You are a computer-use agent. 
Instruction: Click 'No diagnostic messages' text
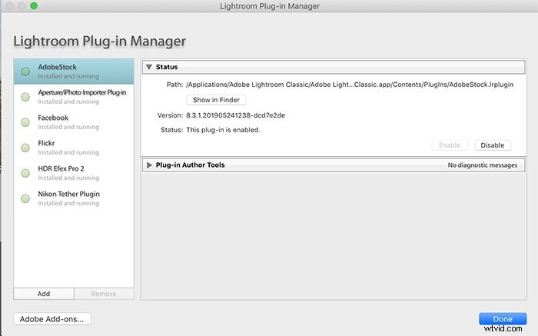click(x=482, y=165)
